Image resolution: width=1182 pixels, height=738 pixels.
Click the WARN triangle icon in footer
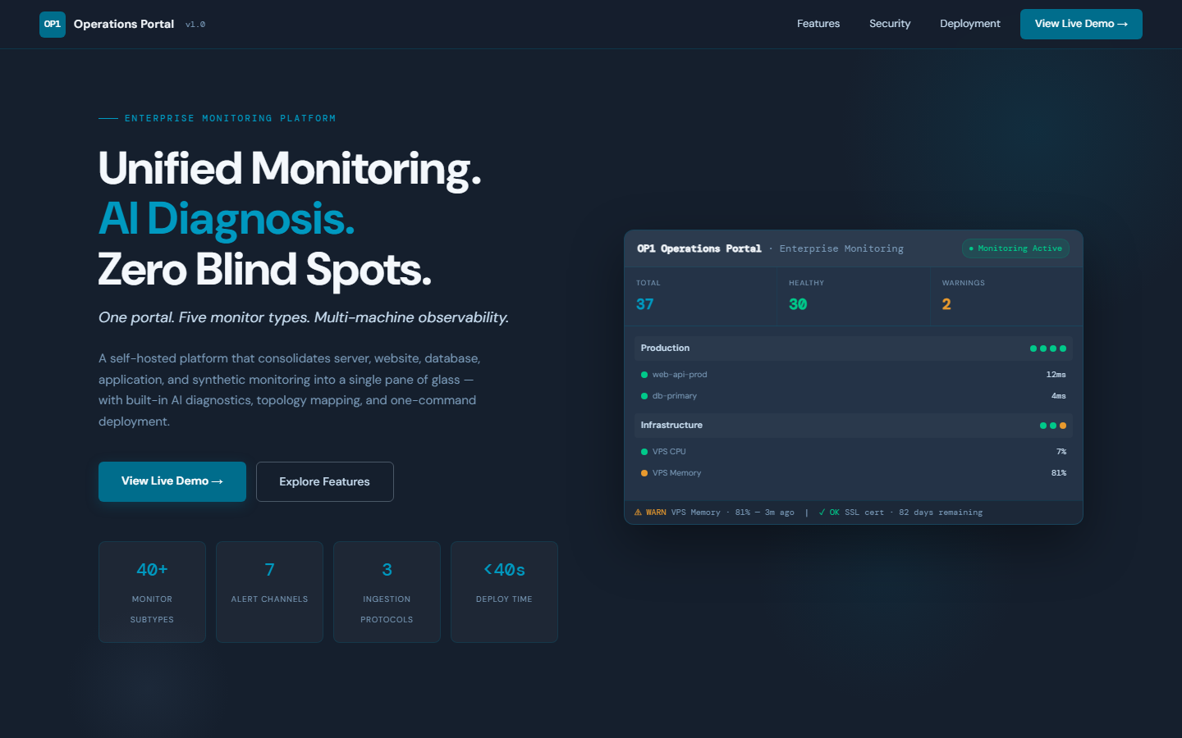point(638,512)
